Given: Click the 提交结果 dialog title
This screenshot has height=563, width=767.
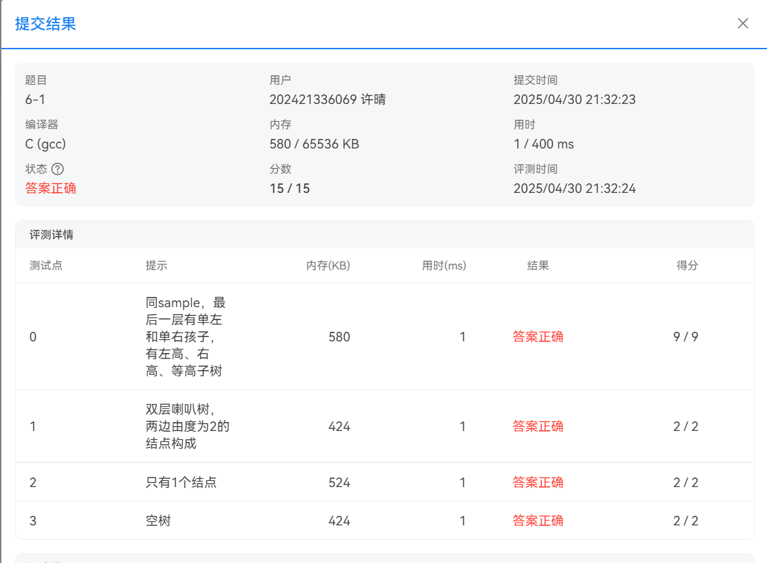Looking at the screenshot, I should (45, 24).
